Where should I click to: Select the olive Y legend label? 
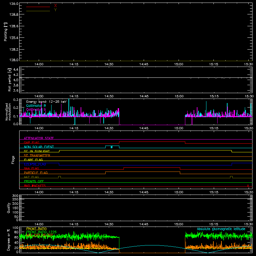[x=55, y=10]
